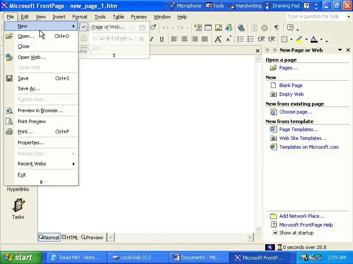Screen dimensions: 353x264
Task: Close the New Page or Web task pane
Action: (x=348, y=50)
